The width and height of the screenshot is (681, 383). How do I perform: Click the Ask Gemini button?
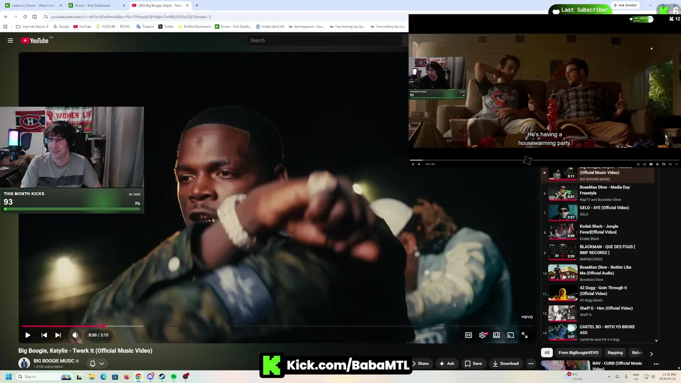click(x=625, y=5)
